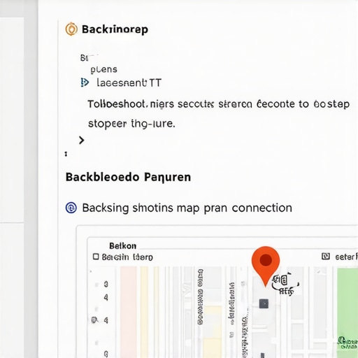The image size is (358, 358).
Task: Click the Backbleoedo Paŋuren heading
Action: click(x=128, y=177)
